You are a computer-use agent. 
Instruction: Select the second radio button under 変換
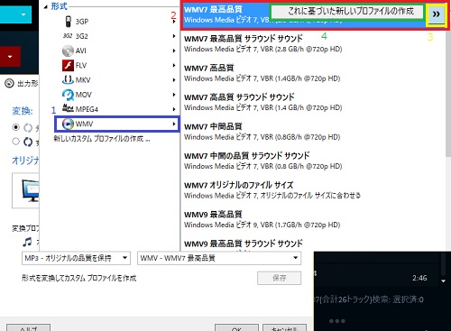tap(15, 141)
